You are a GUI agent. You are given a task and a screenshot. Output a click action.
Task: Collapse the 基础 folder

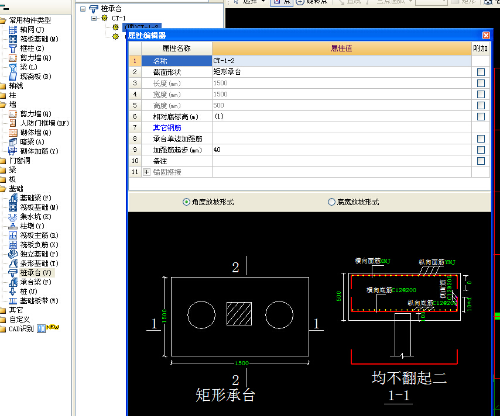click(3, 189)
